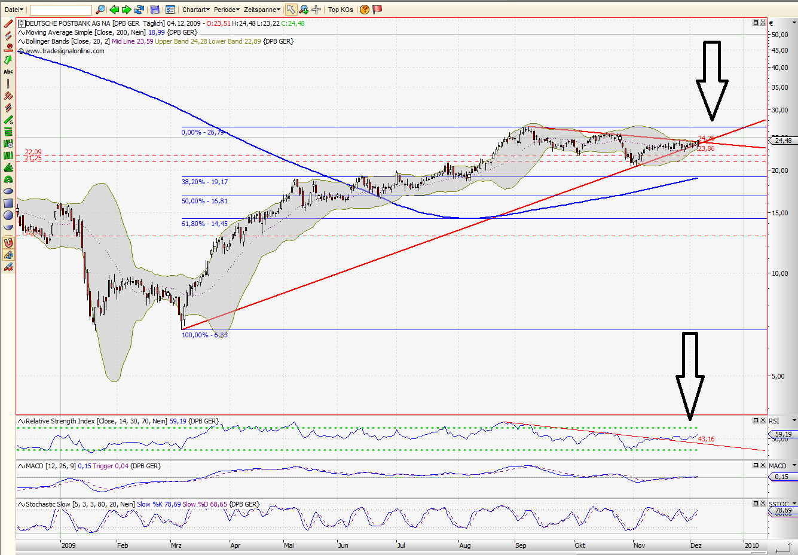Minimize the MACD indicator panel
The width and height of the screenshot is (798, 555).
tap(755, 465)
